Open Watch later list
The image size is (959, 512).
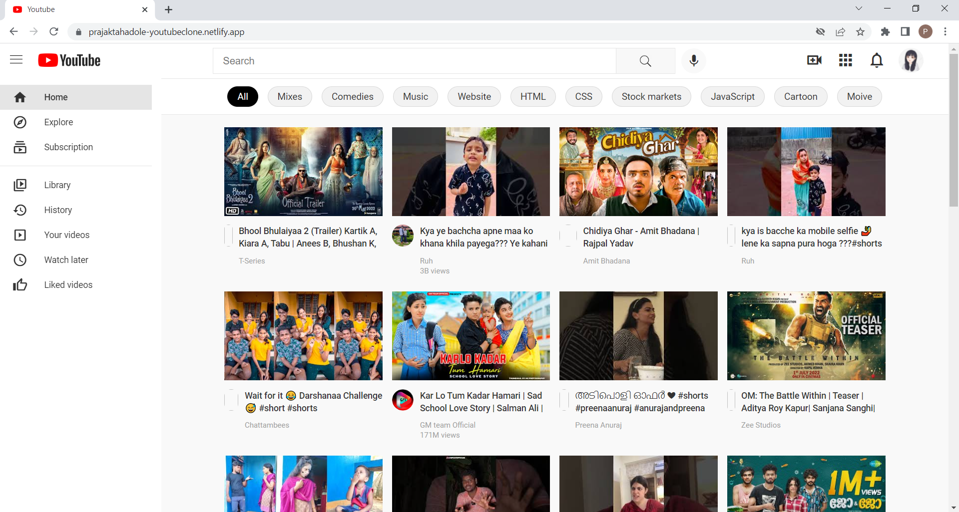[x=66, y=260]
